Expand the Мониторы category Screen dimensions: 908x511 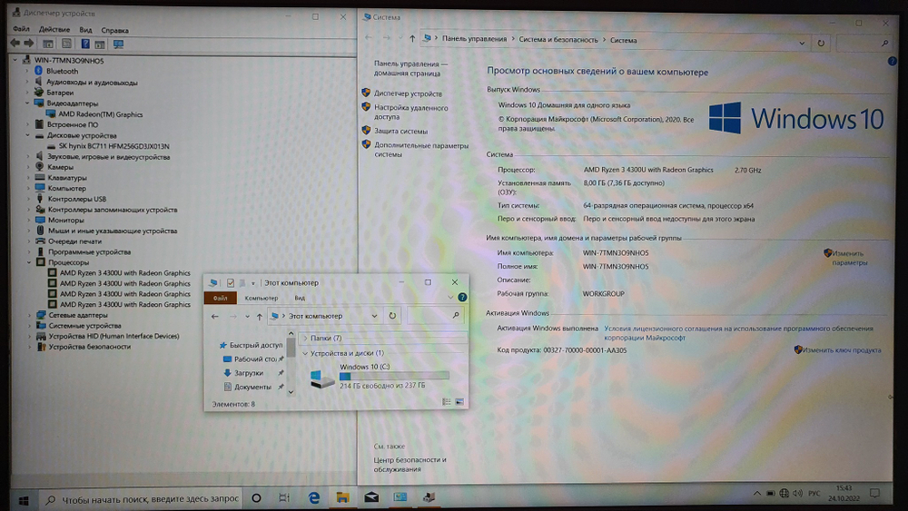tap(28, 220)
